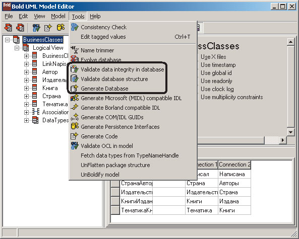Click scroll right arrow in properties pane
The height and width of the screenshot is (239, 299).
click(283, 140)
